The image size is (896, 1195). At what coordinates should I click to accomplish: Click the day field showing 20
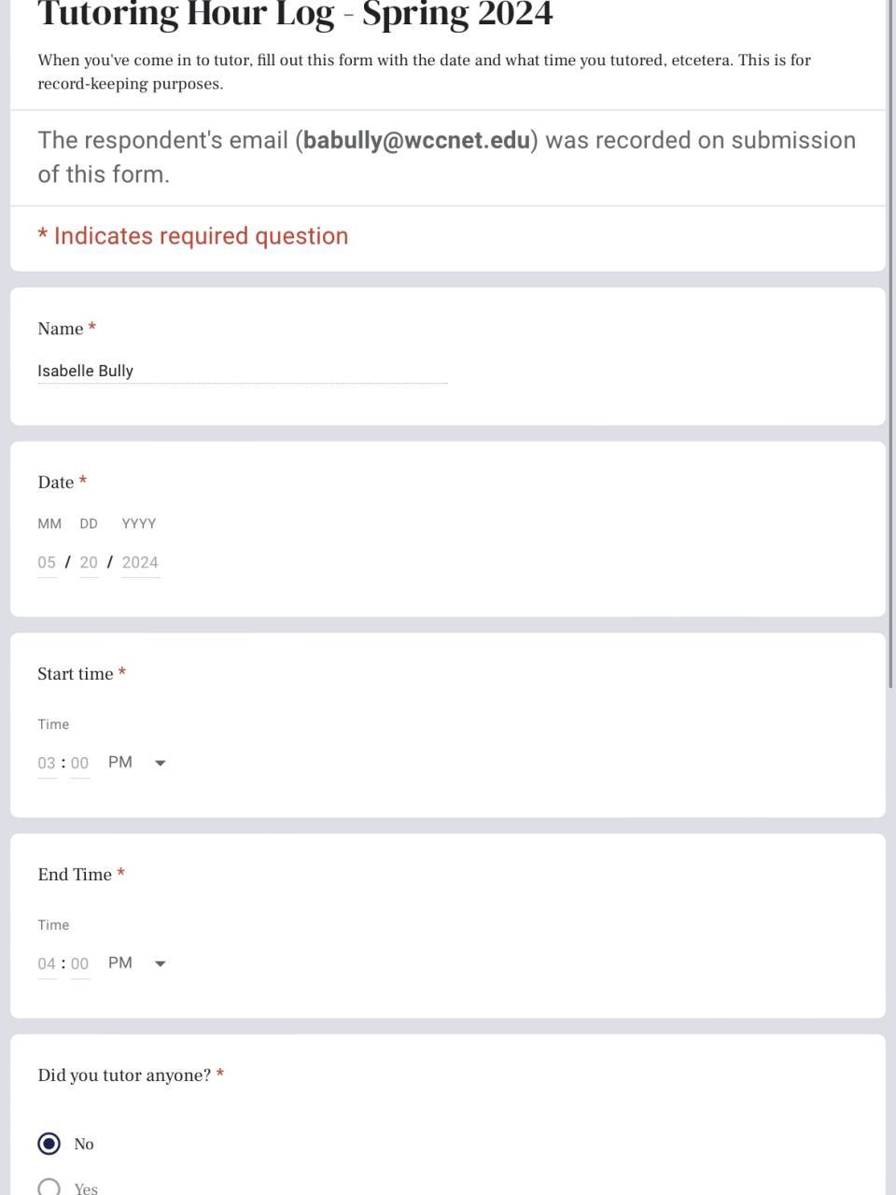89,562
